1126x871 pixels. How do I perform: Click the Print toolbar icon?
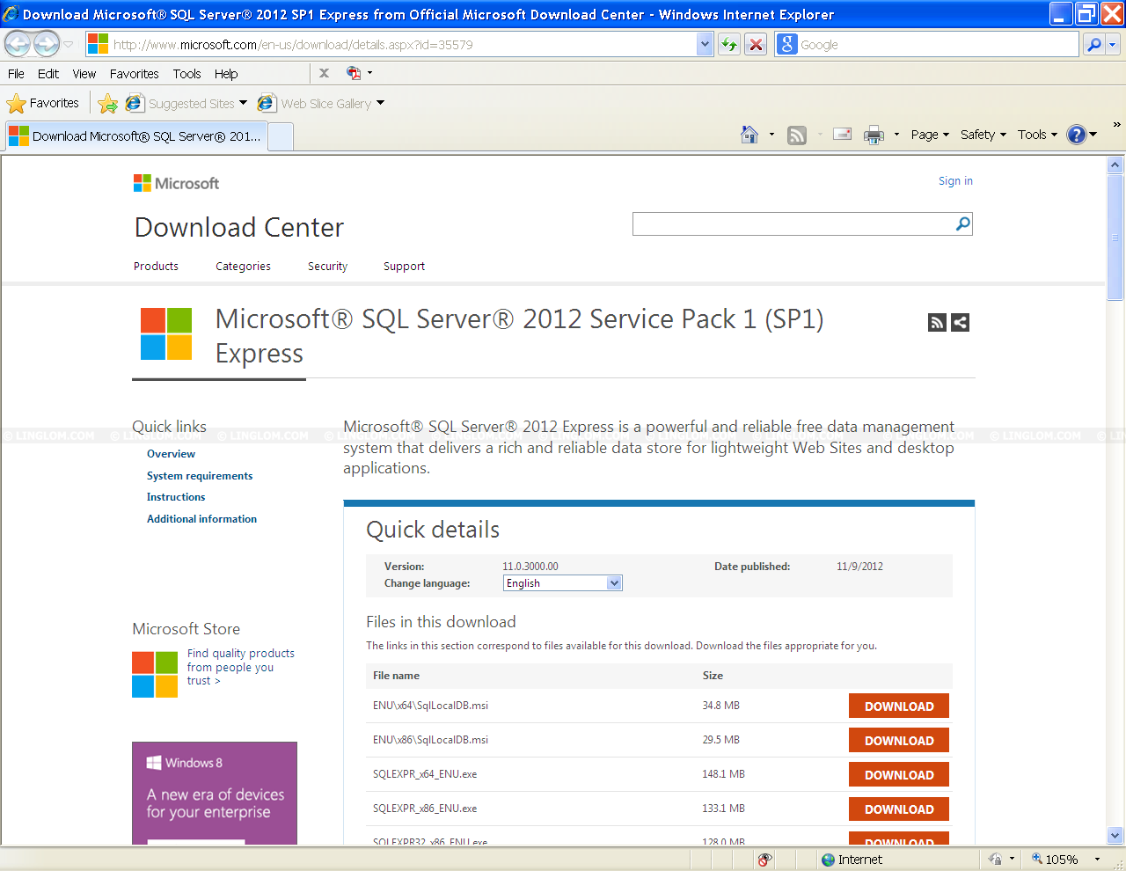874,135
